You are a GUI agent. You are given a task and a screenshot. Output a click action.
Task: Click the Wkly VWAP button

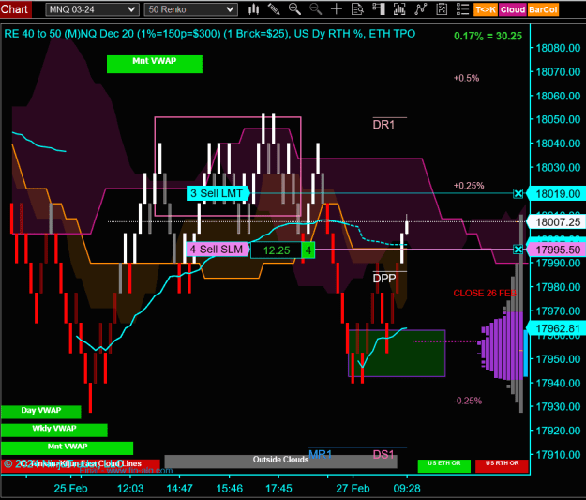pos(54,430)
